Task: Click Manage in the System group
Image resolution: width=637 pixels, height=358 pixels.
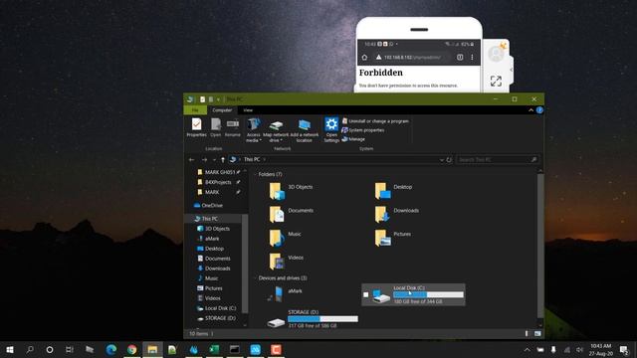Action: pyautogui.click(x=353, y=139)
